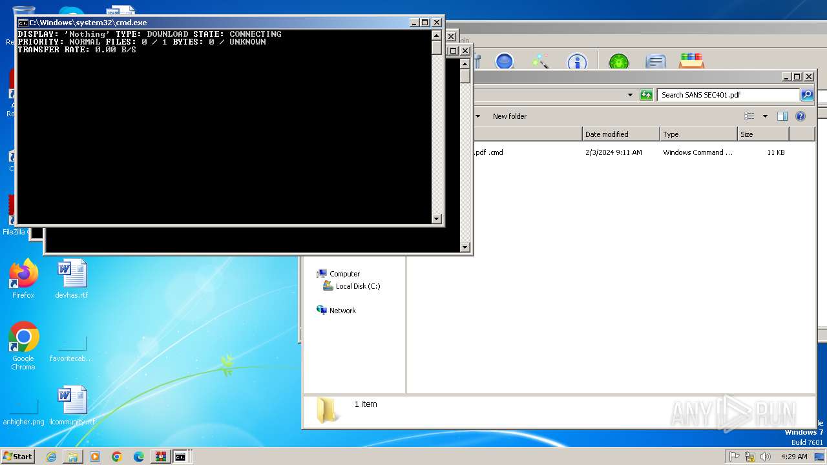Click folder icon in Explorer details pane

pos(328,411)
